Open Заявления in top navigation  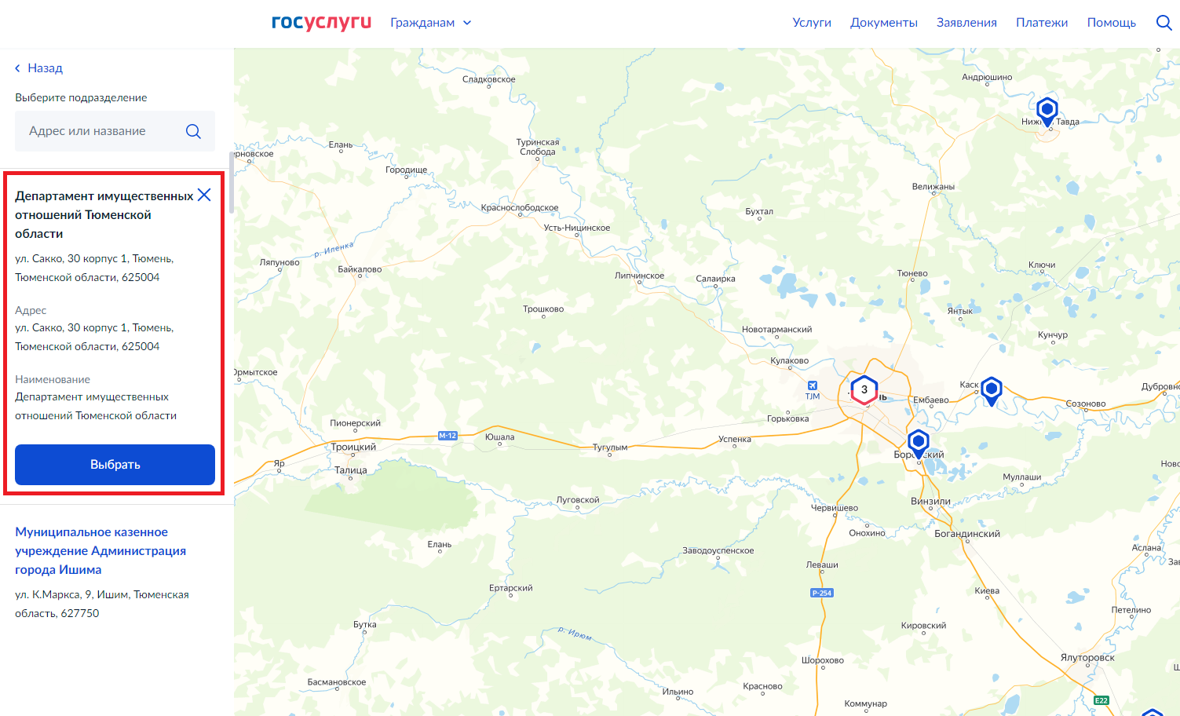click(966, 23)
